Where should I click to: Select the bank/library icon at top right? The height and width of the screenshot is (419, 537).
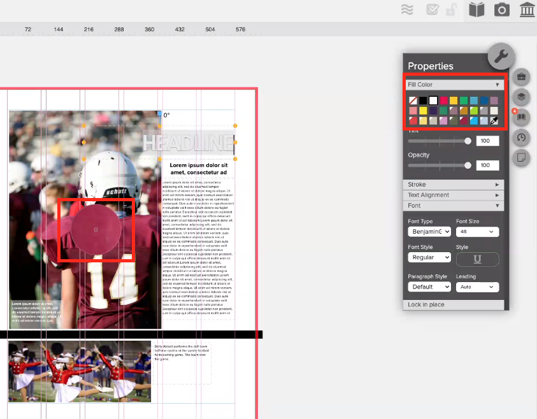tap(526, 10)
